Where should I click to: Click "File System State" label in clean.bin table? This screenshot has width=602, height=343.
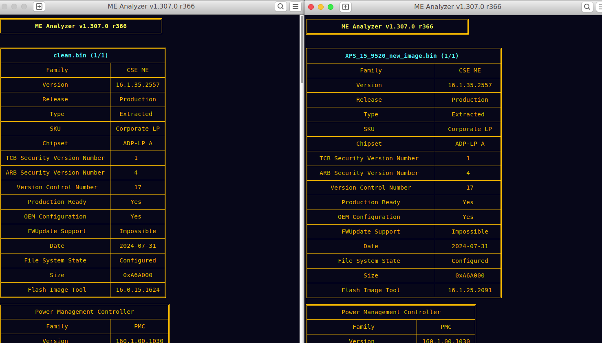point(55,260)
